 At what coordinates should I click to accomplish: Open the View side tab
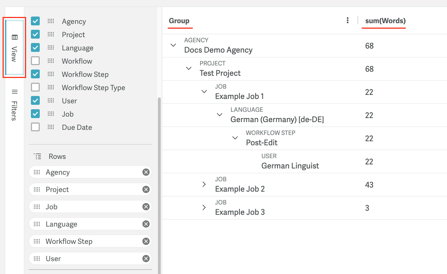pyautogui.click(x=15, y=47)
